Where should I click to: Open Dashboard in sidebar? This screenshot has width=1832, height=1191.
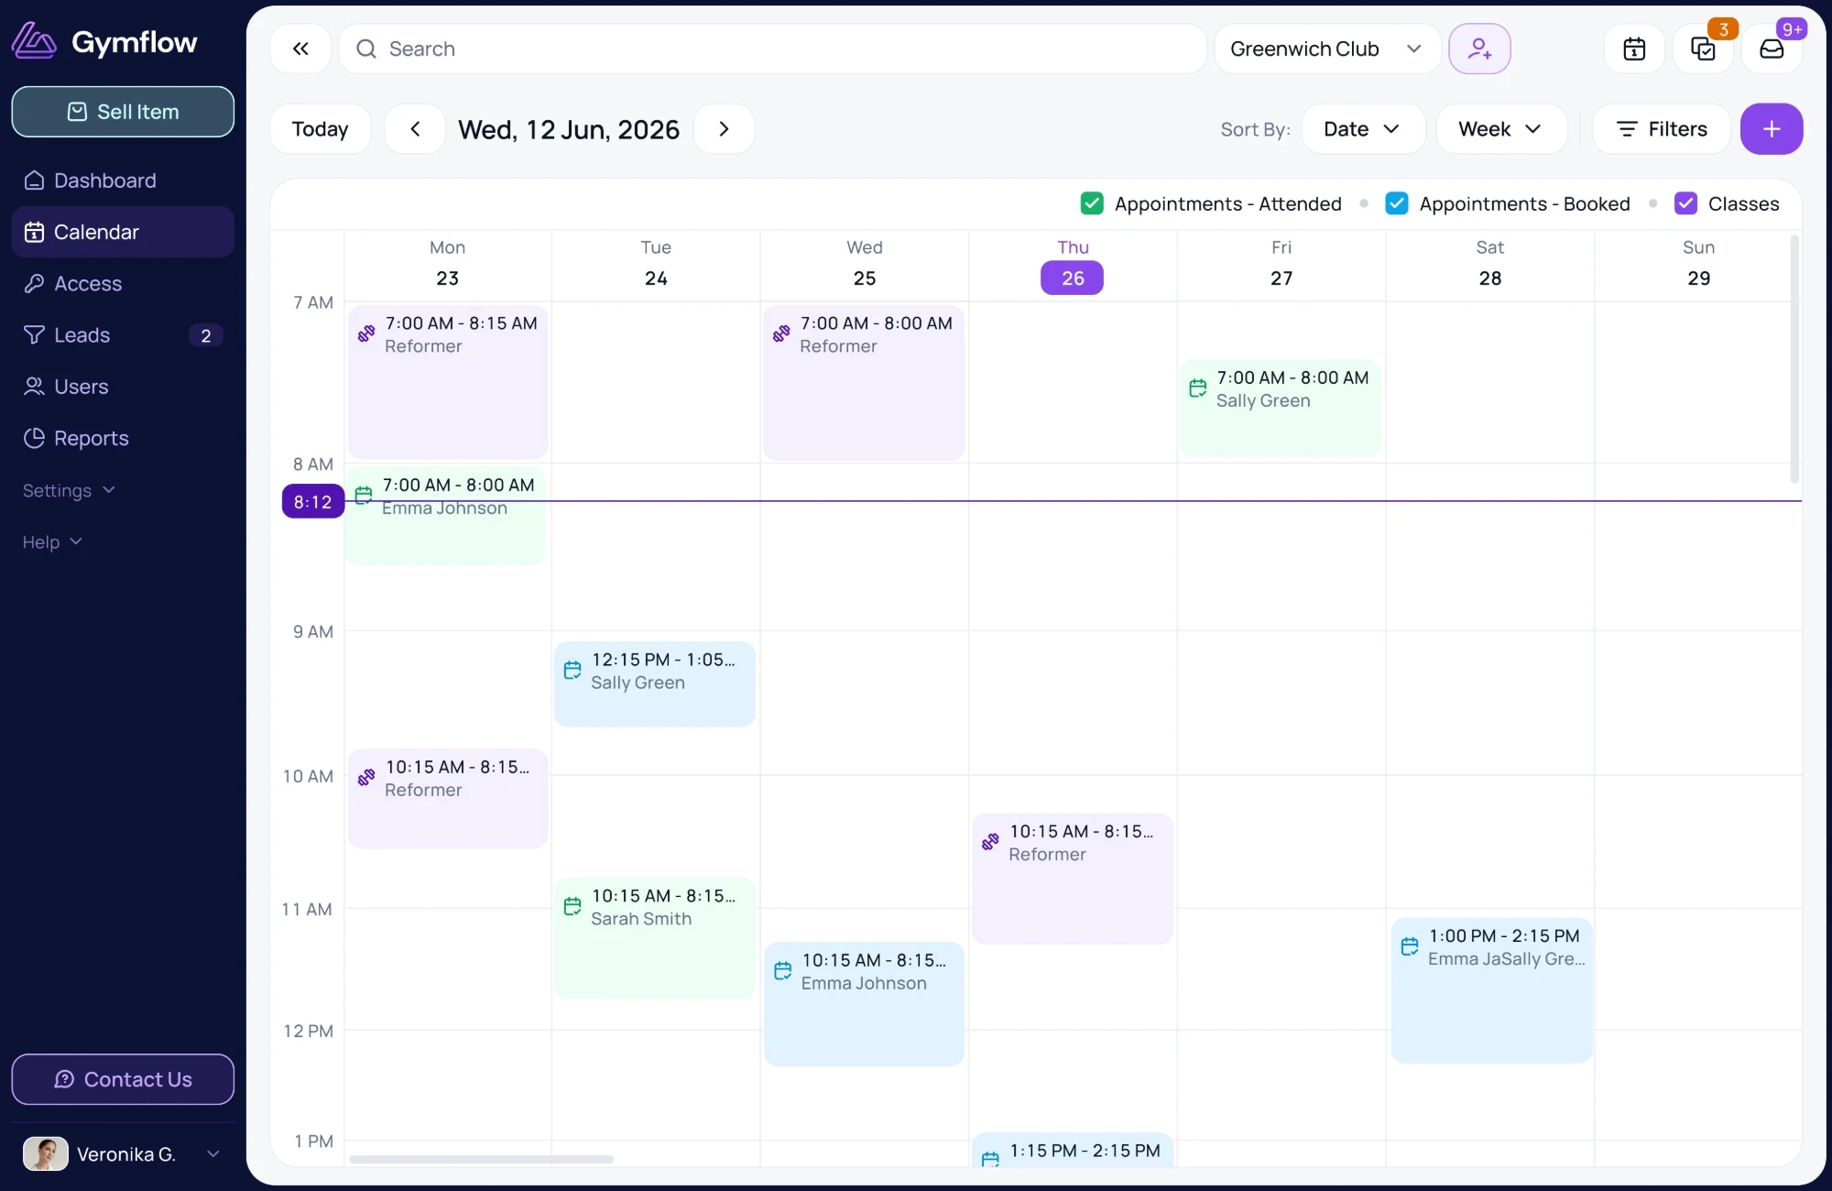pyautogui.click(x=123, y=180)
